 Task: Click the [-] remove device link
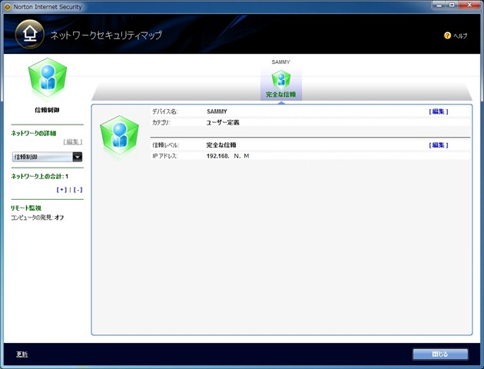[x=78, y=190]
